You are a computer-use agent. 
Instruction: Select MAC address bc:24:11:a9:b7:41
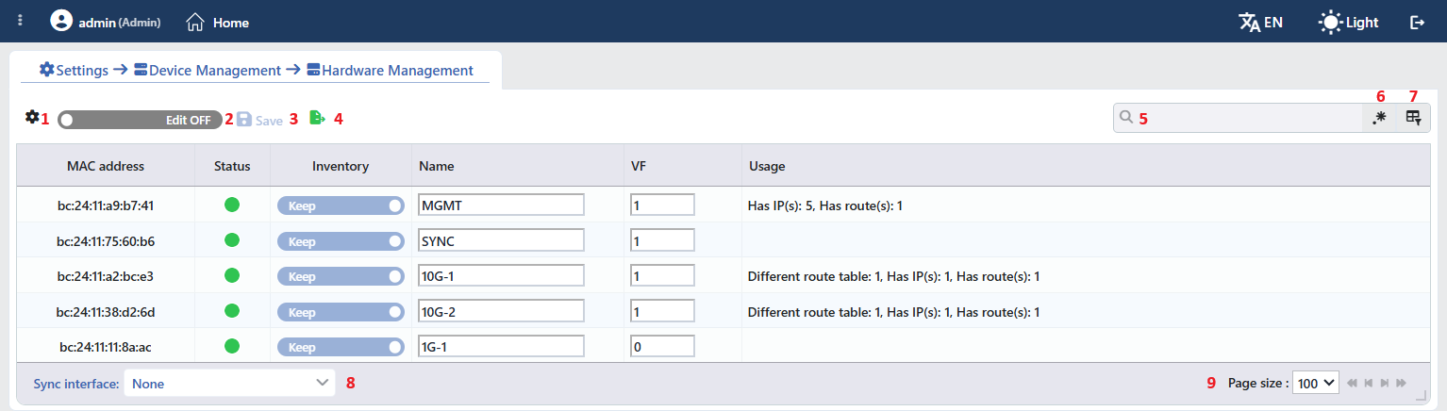click(x=106, y=205)
